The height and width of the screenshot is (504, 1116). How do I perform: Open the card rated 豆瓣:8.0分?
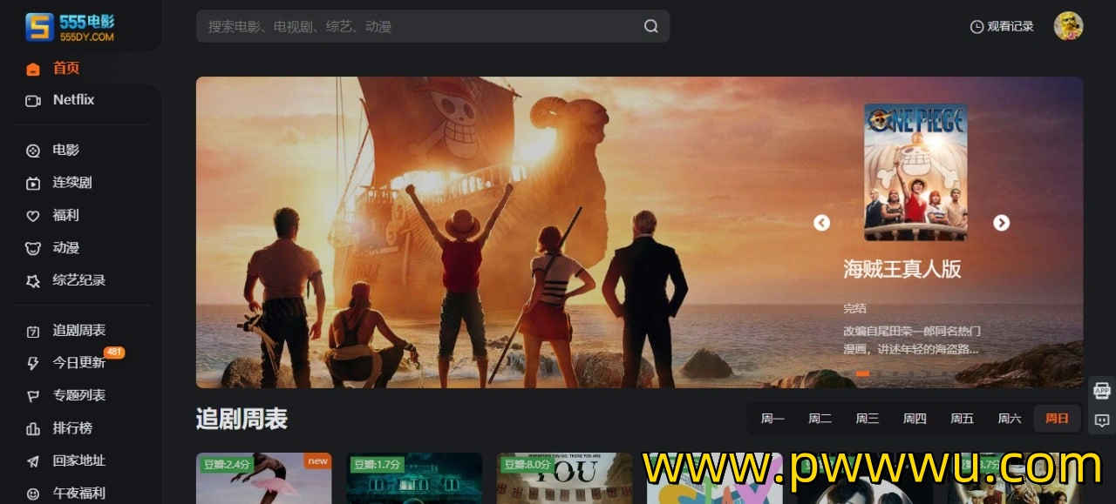(x=565, y=478)
